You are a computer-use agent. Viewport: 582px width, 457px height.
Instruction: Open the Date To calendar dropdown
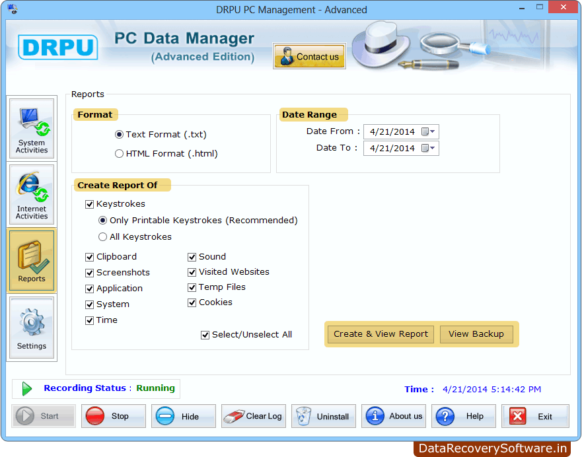pyautogui.click(x=428, y=148)
